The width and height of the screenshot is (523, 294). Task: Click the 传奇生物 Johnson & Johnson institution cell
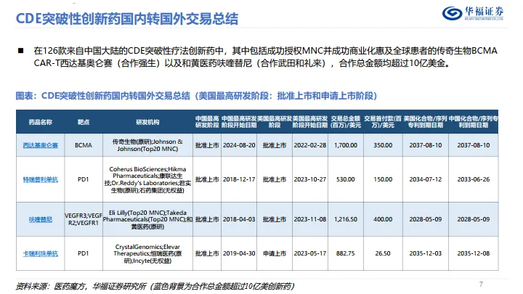147,145
